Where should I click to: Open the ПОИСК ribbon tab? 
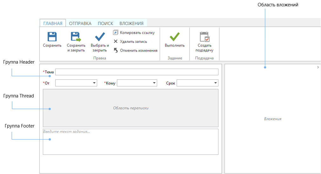coord(105,23)
